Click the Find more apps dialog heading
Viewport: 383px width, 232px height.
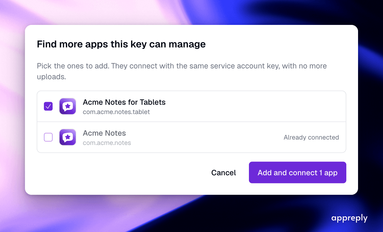point(121,44)
